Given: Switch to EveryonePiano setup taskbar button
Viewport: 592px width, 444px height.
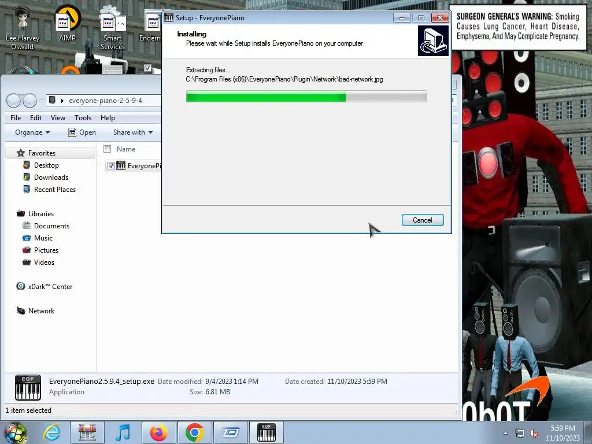Looking at the screenshot, I should (x=266, y=432).
